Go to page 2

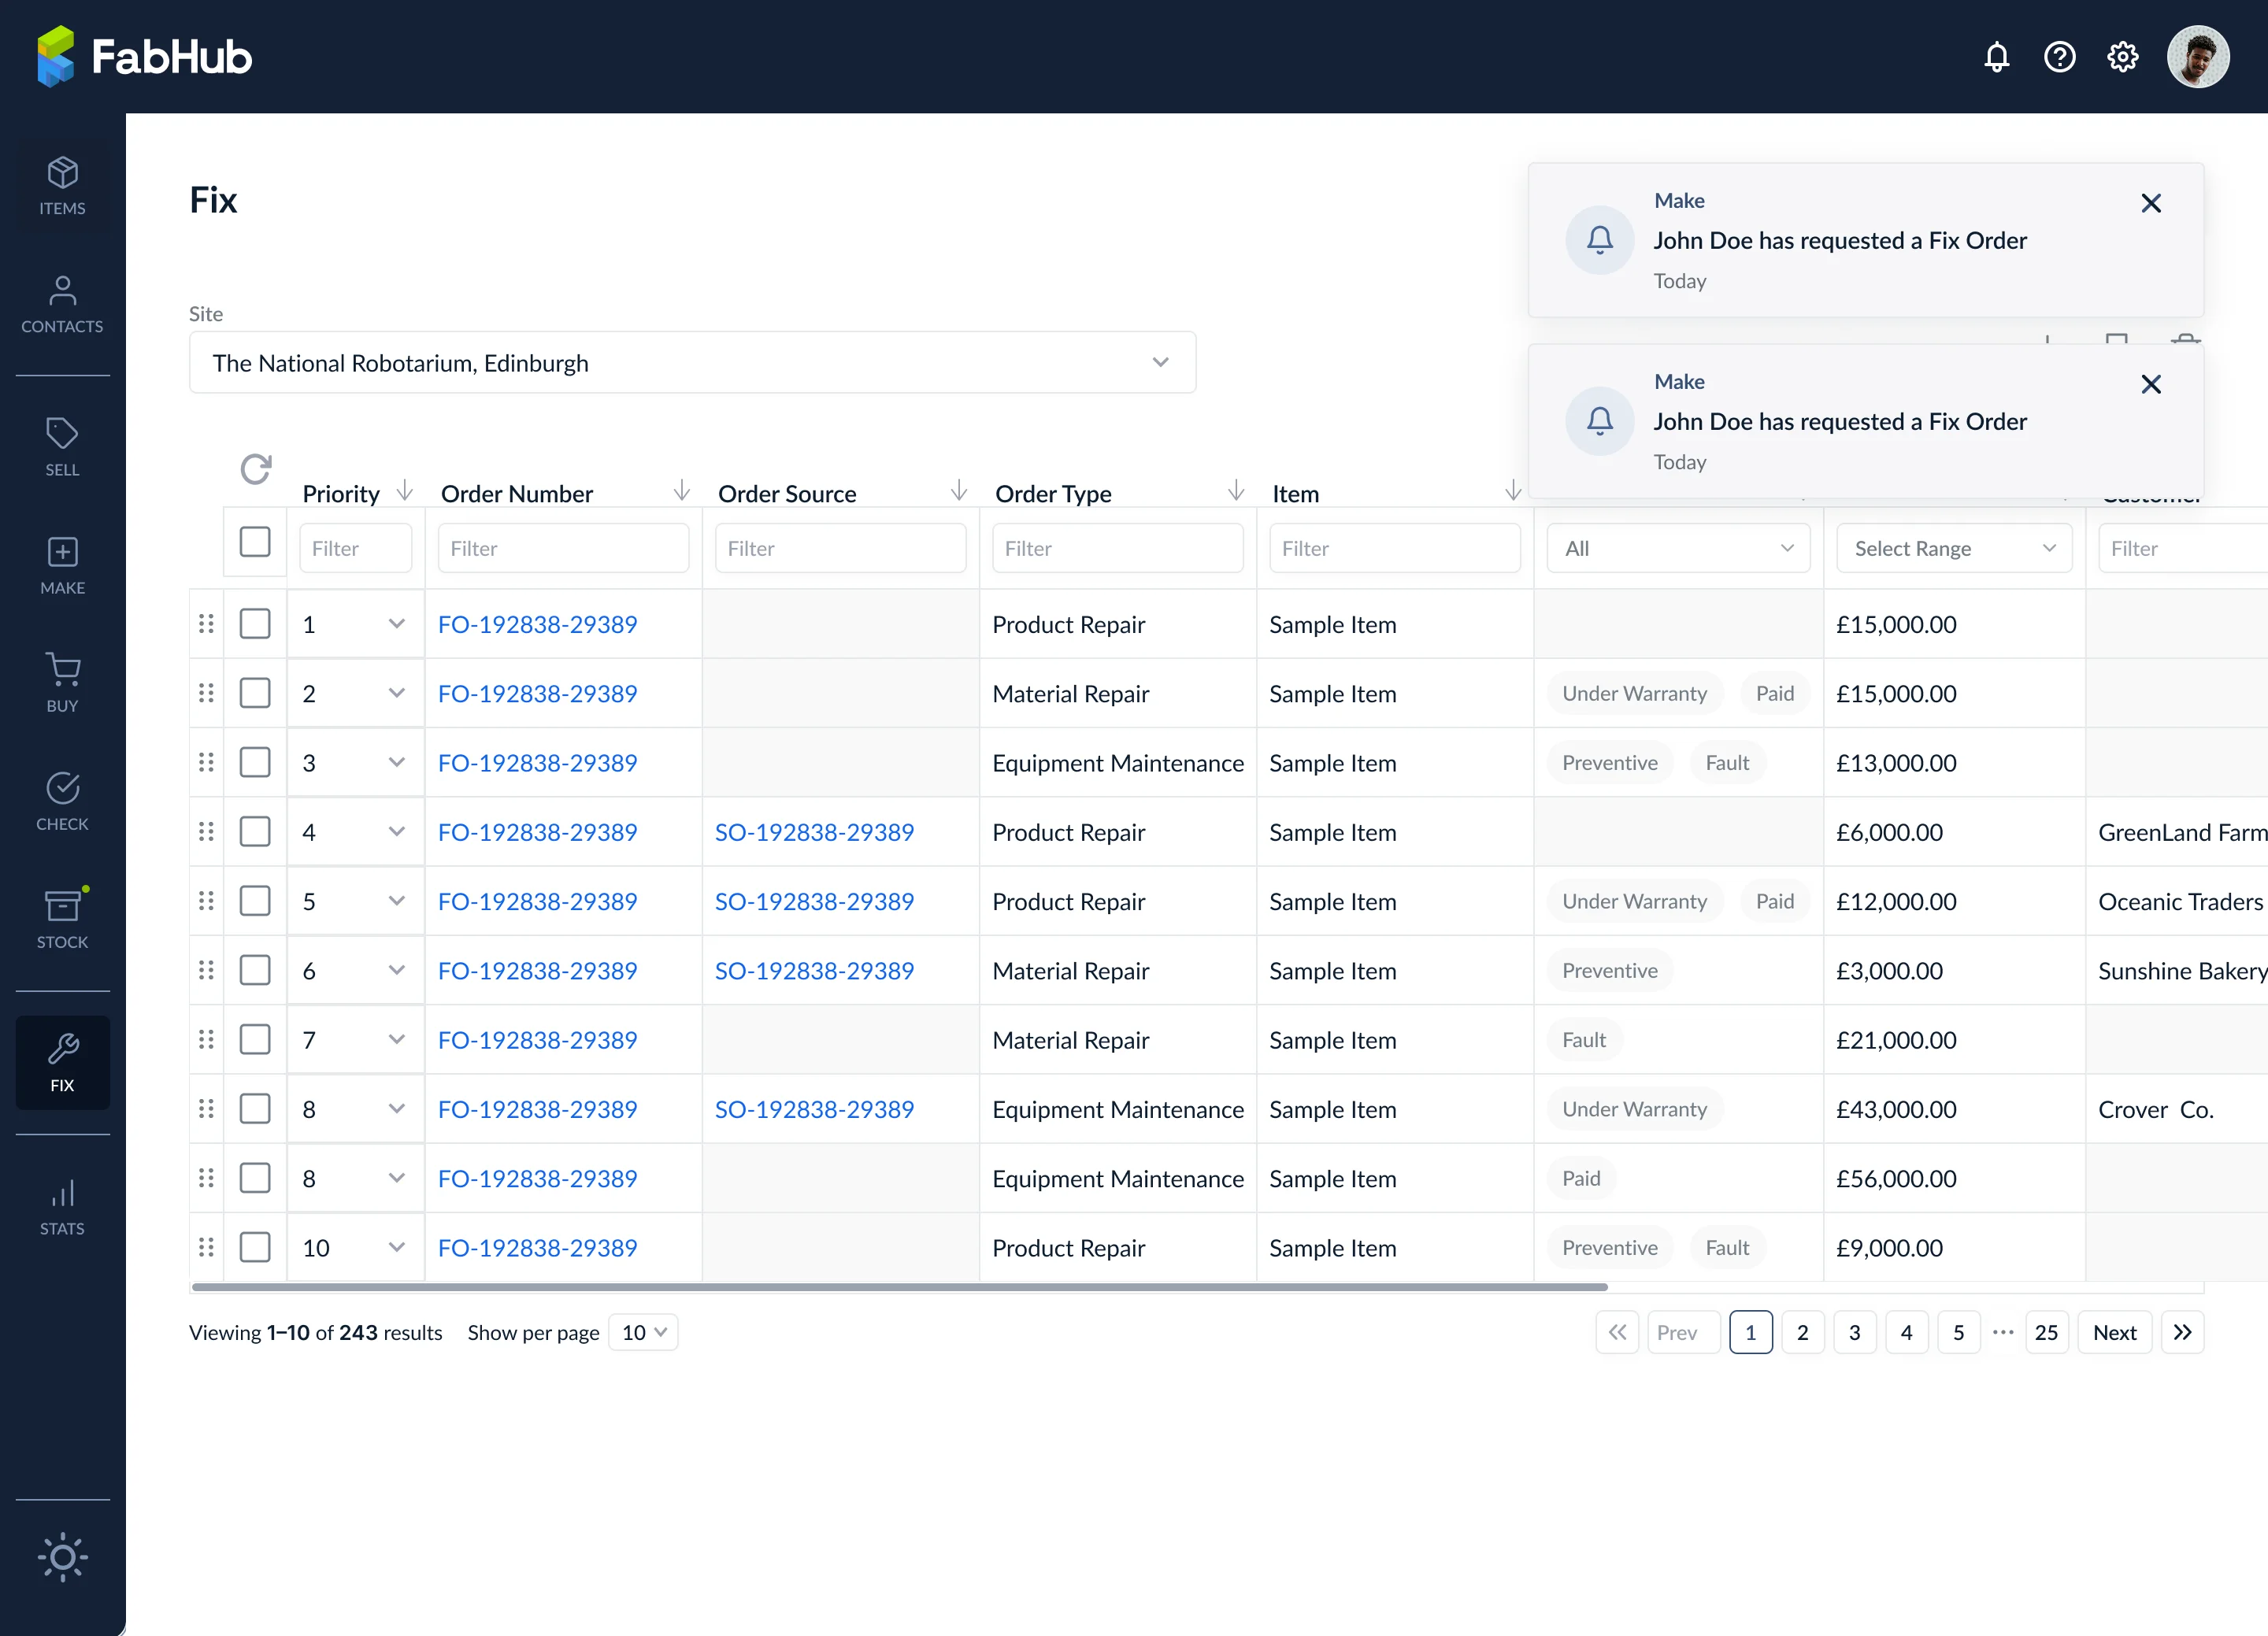(1803, 1332)
